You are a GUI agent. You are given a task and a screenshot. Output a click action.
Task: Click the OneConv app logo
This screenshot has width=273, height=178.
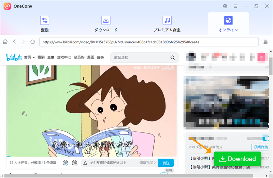(7, 6)
